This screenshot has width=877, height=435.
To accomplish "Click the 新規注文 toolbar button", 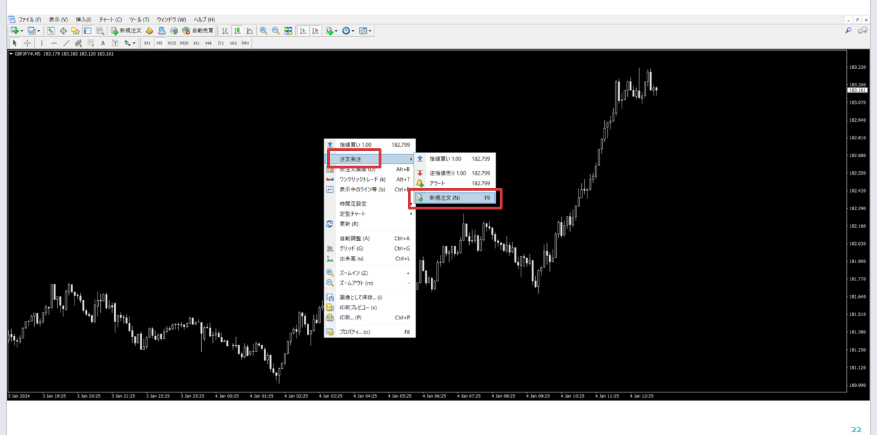I will 126,31.
